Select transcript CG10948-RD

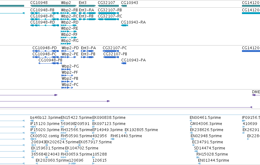pyautogui.click(x=45, y=25)
